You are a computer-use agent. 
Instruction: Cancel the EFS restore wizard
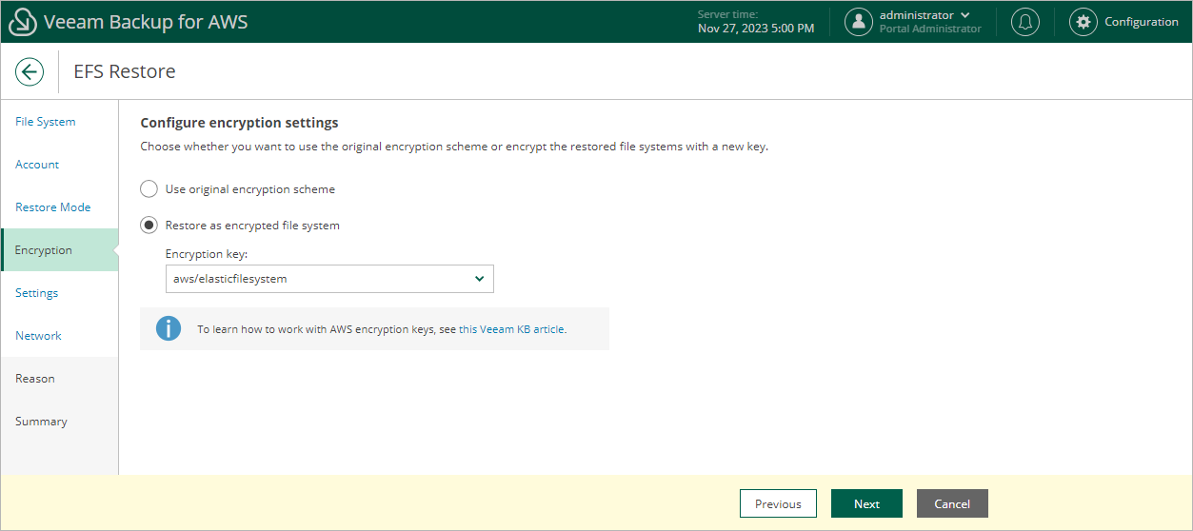[952, 503]
